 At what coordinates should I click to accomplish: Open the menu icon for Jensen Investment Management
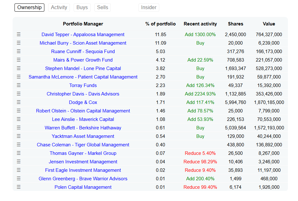click(19, 161)
